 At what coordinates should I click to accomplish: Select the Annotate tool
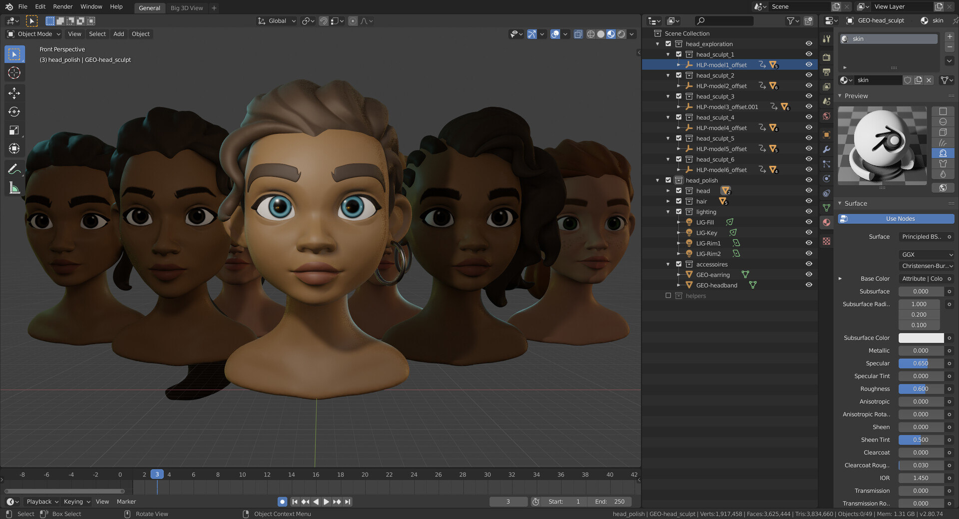coord(14,169)
